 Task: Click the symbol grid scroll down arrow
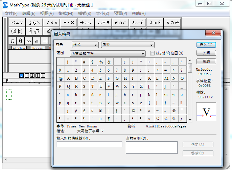[x=190, y=120]
